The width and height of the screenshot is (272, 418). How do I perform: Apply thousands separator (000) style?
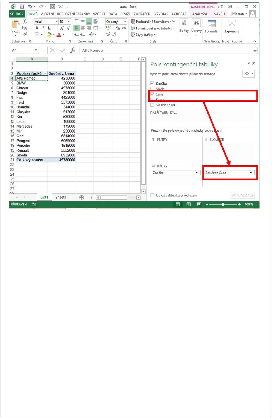[124, 28]
